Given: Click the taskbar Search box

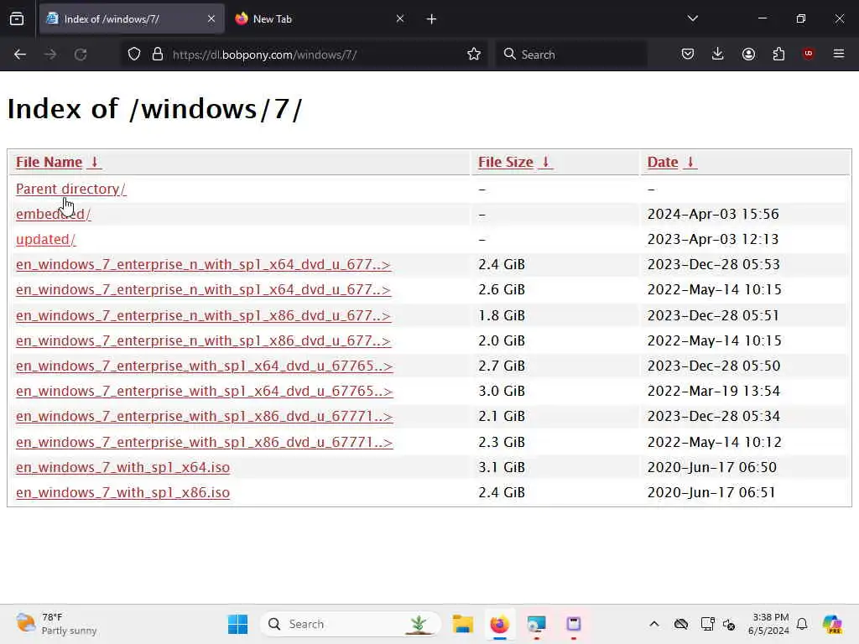Looking at the screenshot, I should 351,624.
